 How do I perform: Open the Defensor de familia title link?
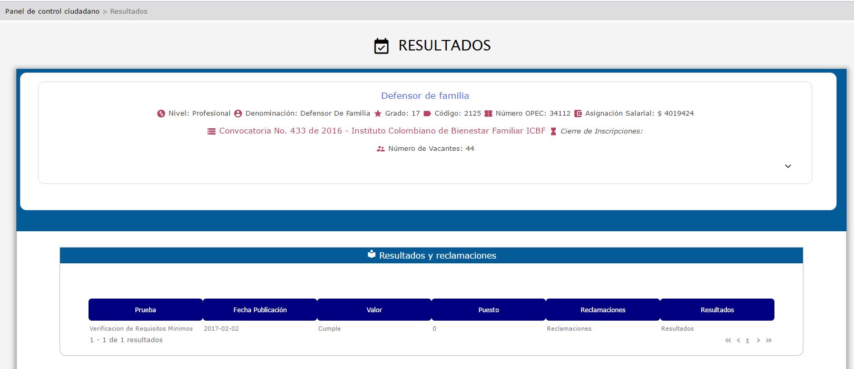[x=425, y=96]
